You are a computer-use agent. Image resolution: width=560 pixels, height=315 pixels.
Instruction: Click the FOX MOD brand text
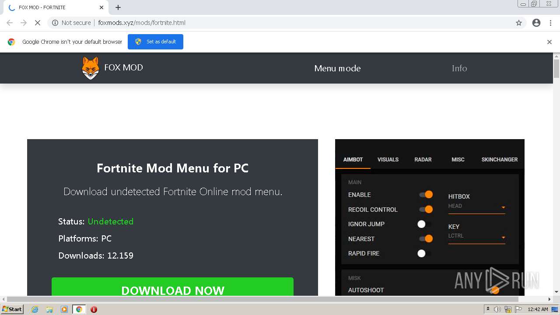[x=123, y=67]
